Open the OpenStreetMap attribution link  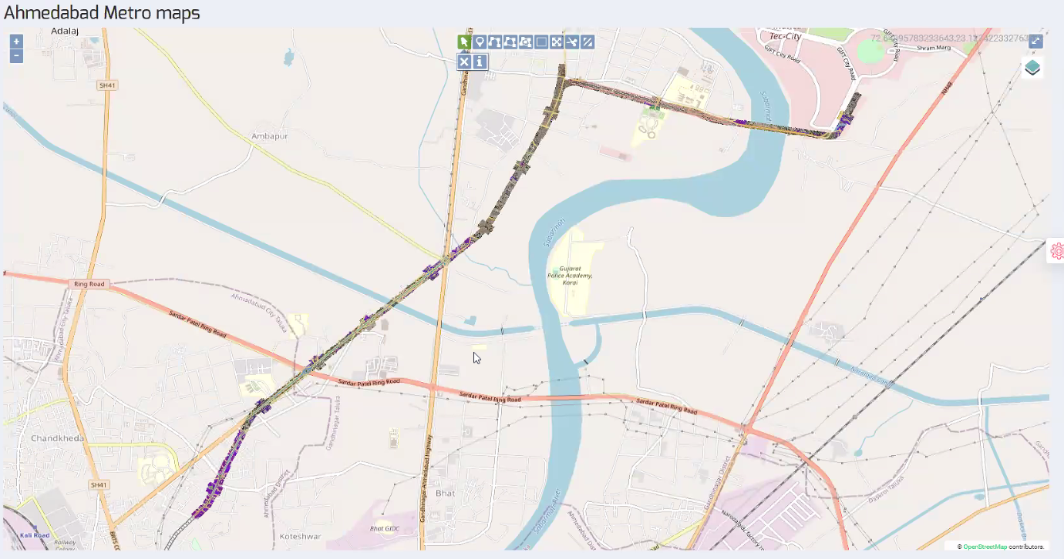tap(985, 547)
